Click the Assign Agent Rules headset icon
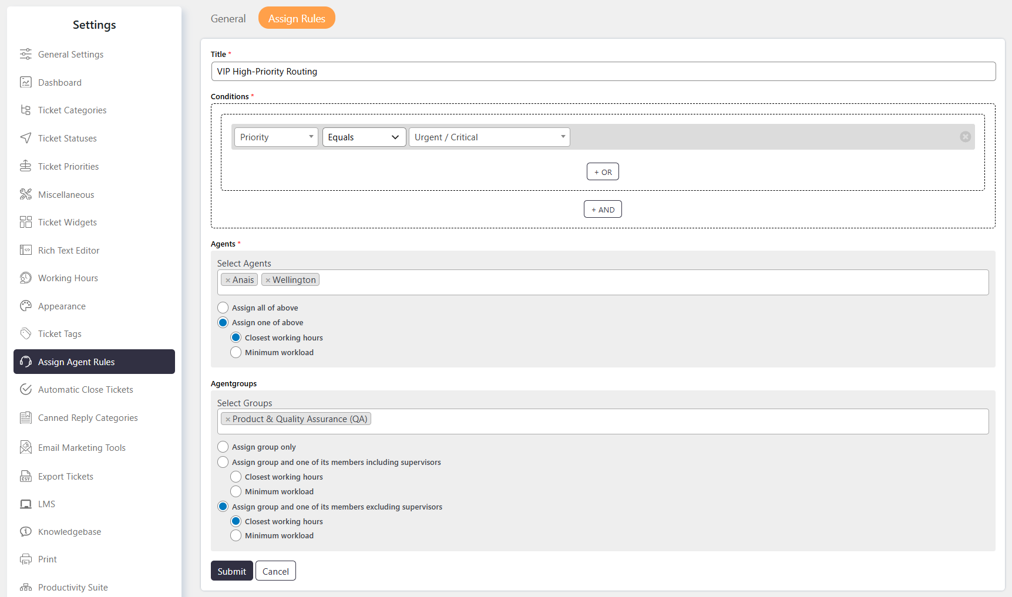 pos(26,362)
